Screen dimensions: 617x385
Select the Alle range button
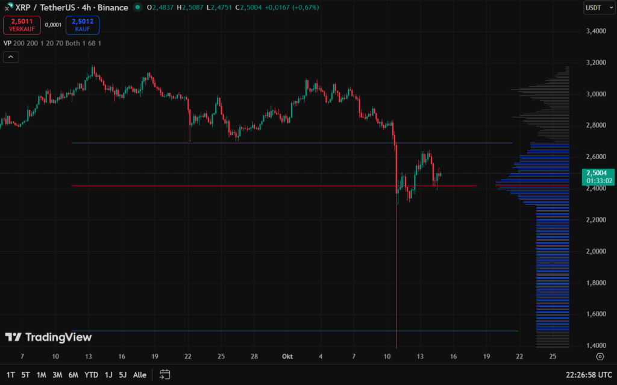pos(139,374)
